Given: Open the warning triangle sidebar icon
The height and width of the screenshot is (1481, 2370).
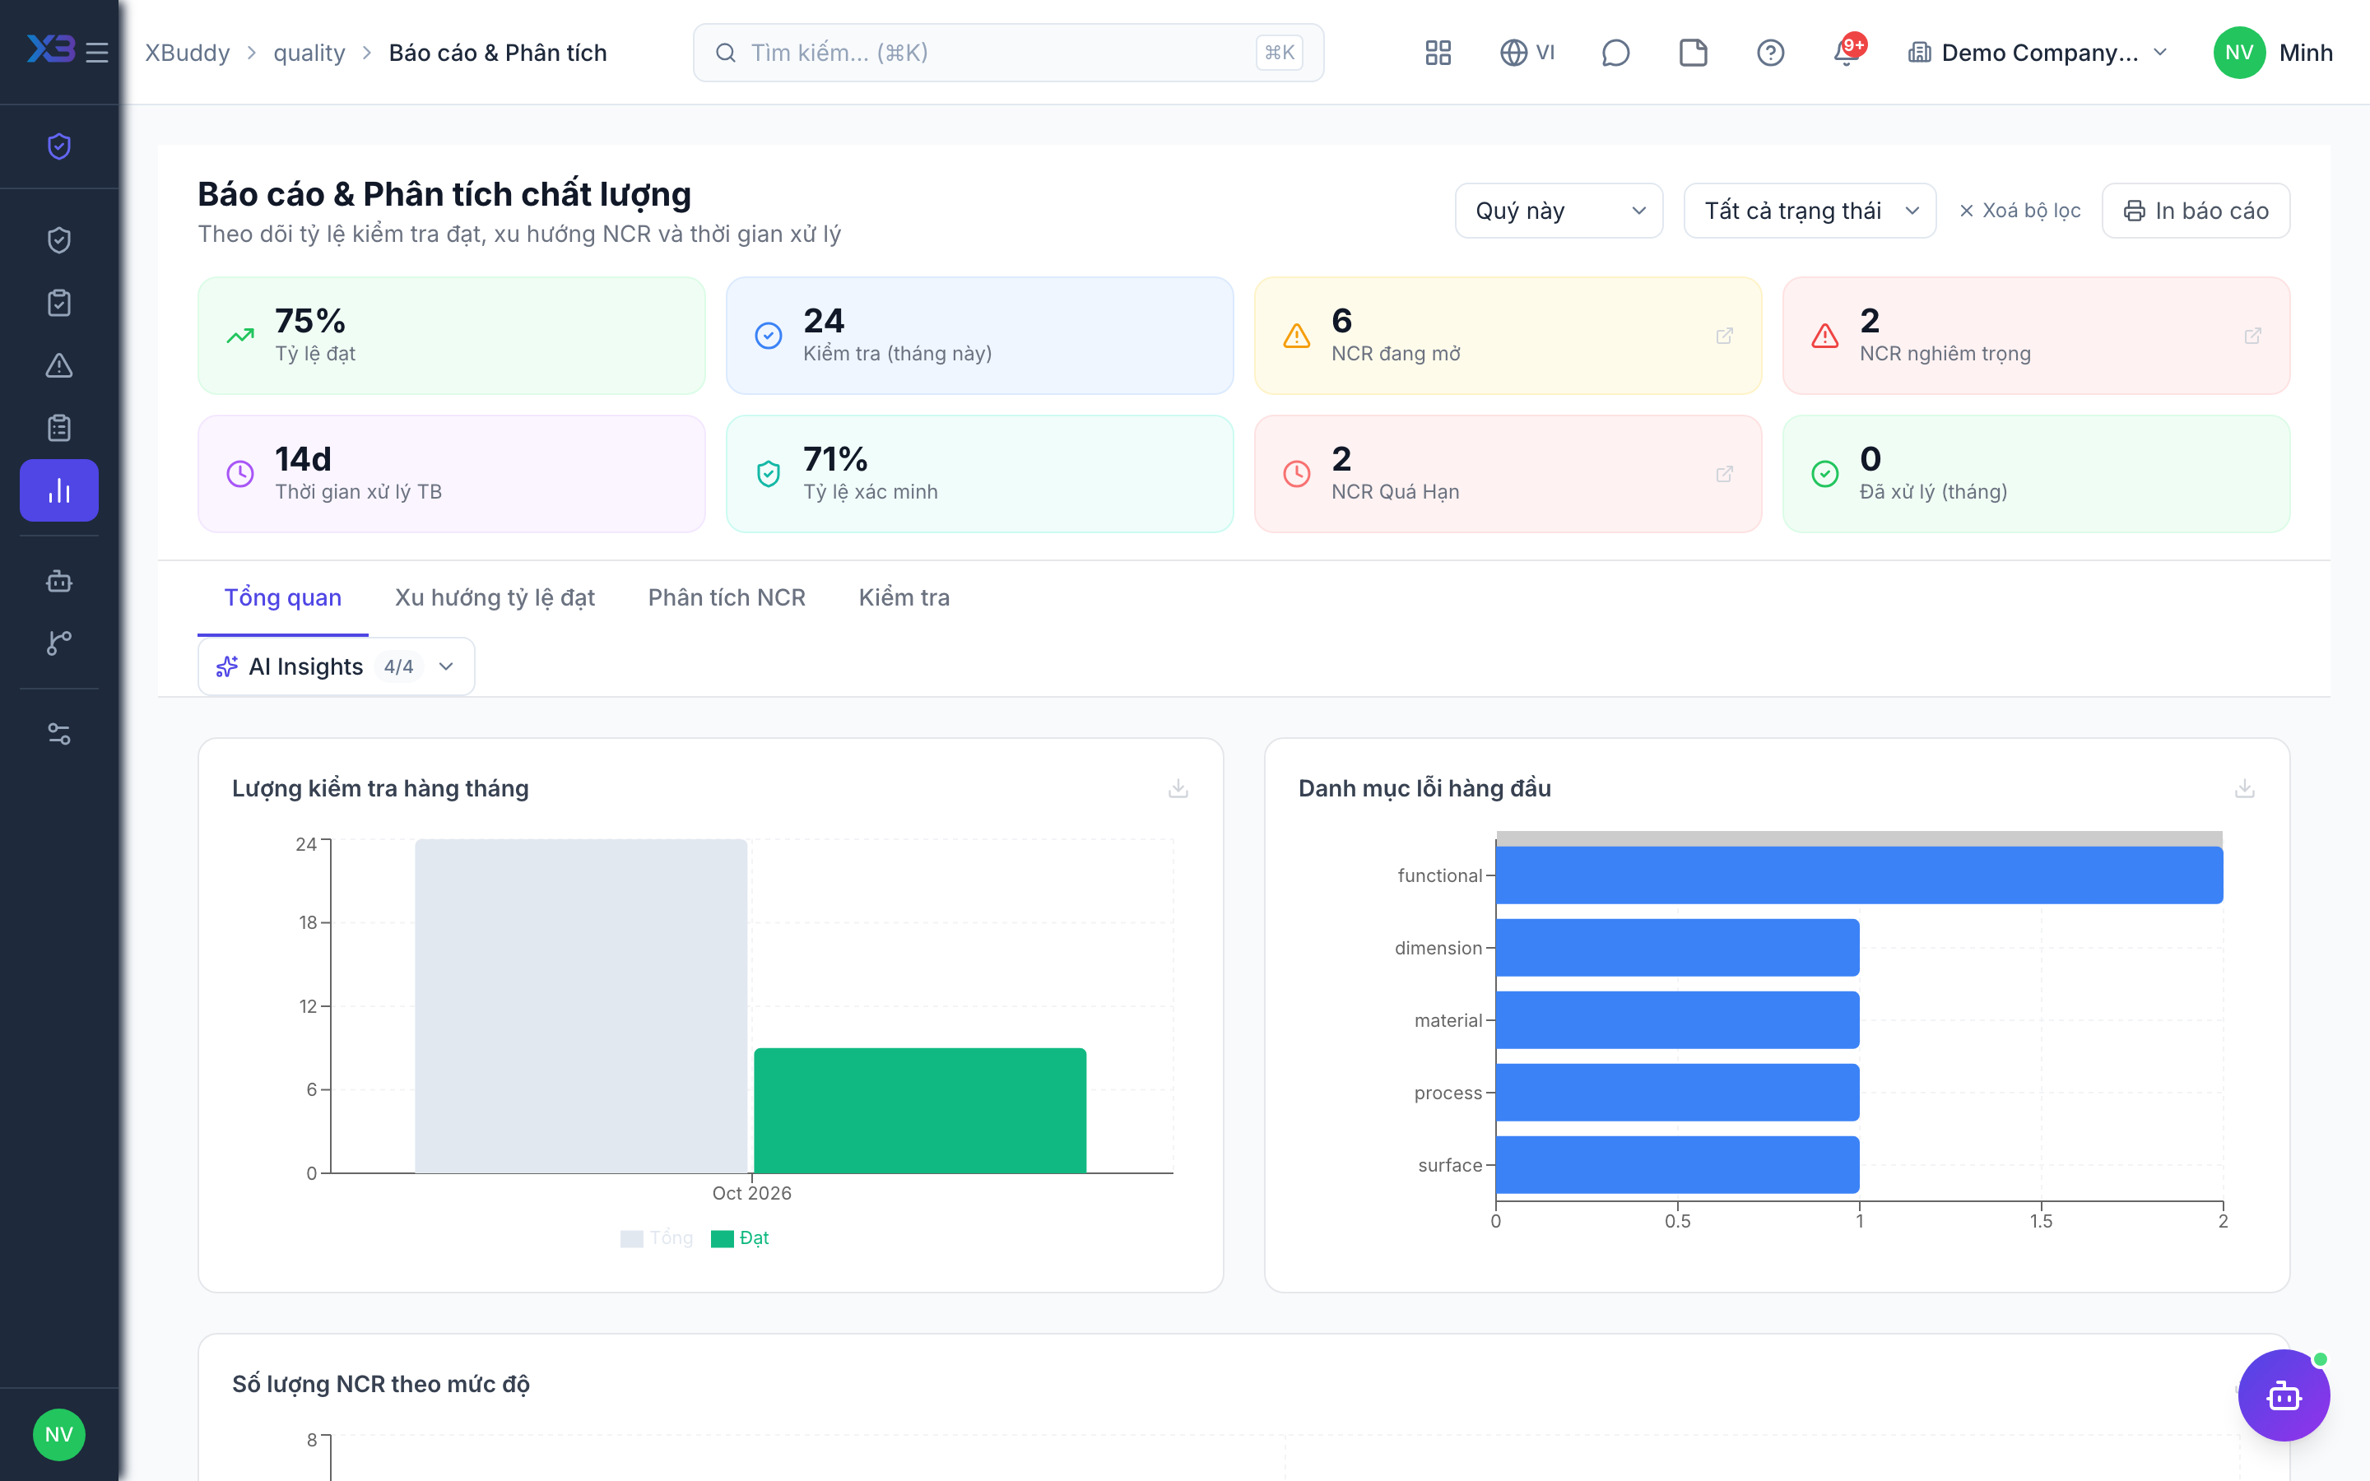Looking at the screenshot, I should pyautogui.click(x=58, y=365).
